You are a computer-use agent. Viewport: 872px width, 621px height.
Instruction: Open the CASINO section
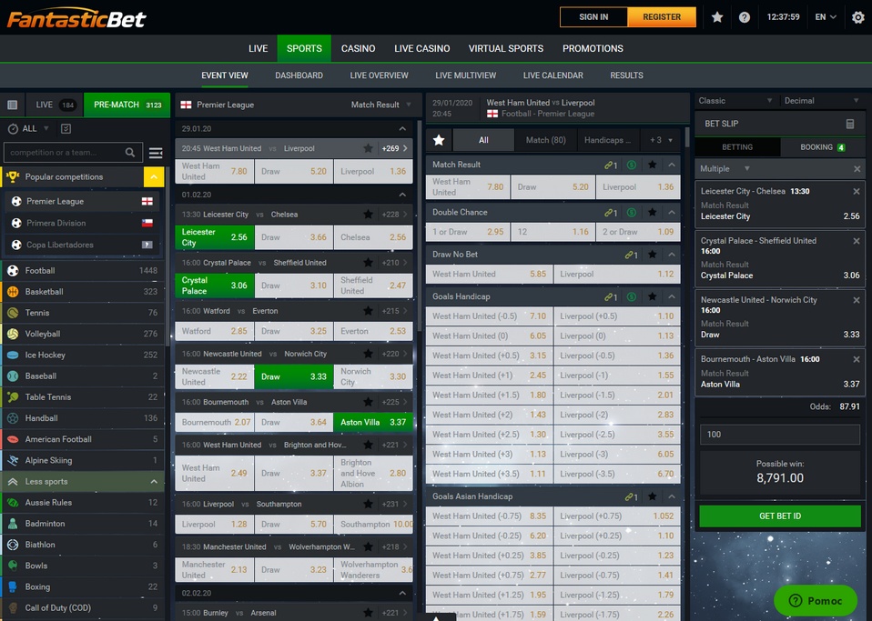[x=358, y=48]
